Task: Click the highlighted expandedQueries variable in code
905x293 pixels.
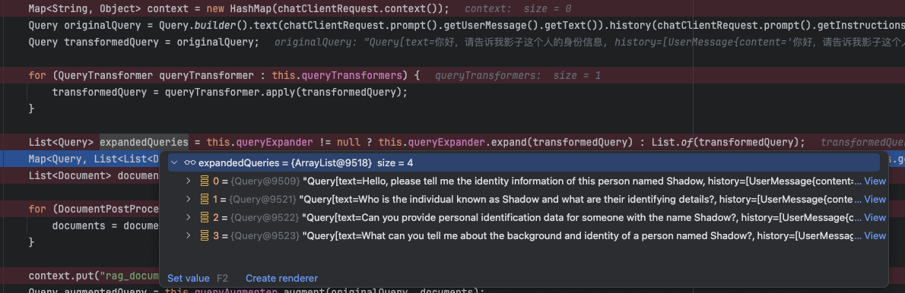Action: click(144, 142)
